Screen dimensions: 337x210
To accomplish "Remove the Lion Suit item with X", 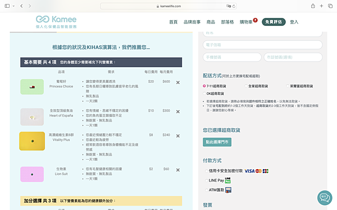I will (x=177, y=170).
